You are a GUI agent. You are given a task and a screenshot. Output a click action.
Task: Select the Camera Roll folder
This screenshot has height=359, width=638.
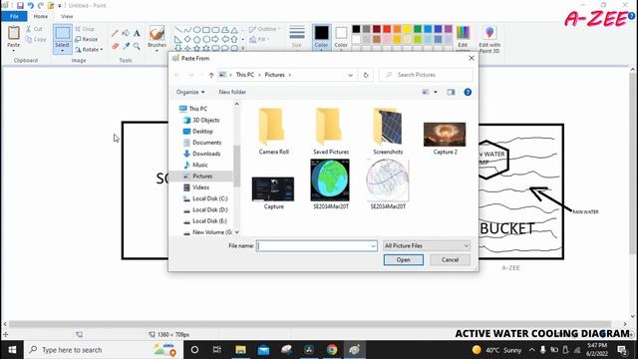point(273,131)
